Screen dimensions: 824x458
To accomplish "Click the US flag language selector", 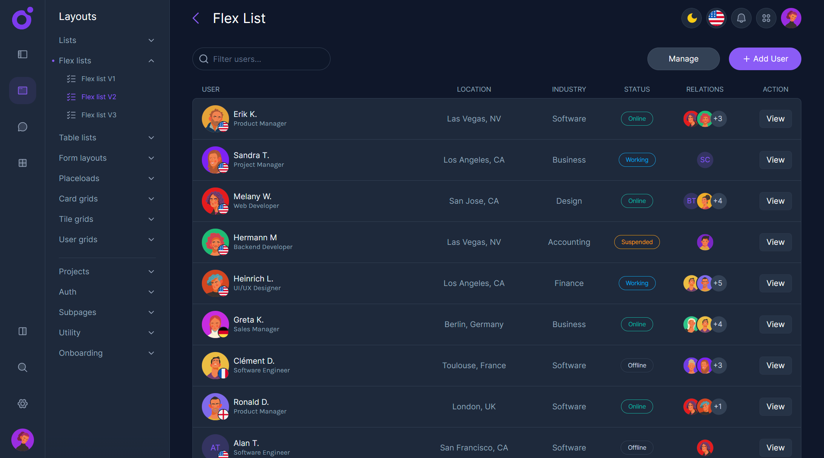I will 716,18.
